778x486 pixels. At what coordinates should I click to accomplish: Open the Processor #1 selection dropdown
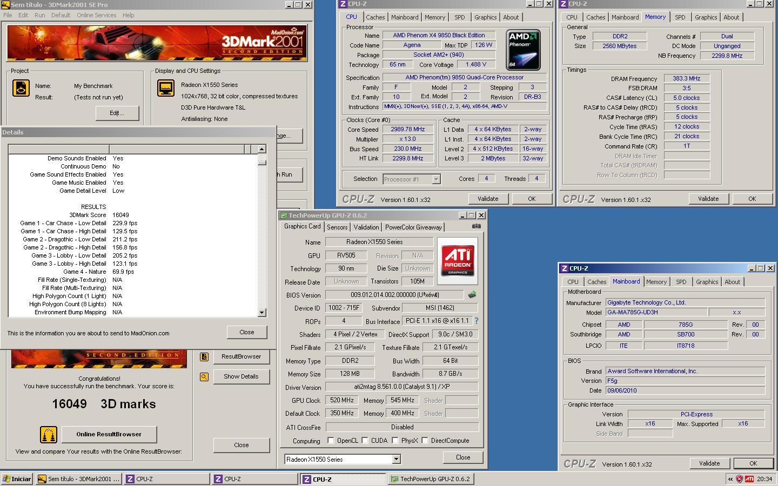(436, 179)
